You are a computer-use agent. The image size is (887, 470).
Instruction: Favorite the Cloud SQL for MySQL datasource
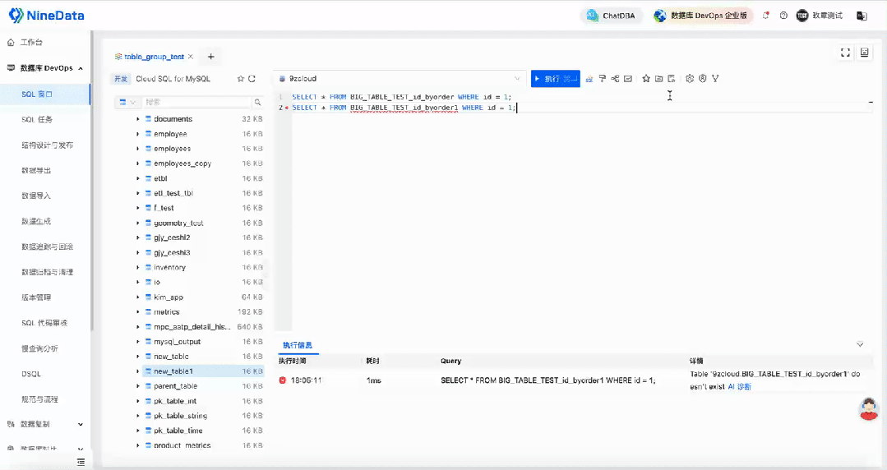coord(240,79)
